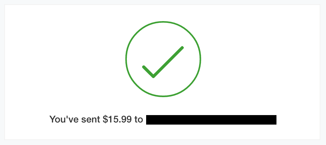Click the long stroke of the checkmark

pos(168,62)
